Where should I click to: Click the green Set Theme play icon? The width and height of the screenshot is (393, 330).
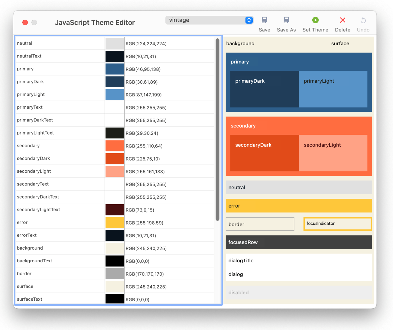315,20
